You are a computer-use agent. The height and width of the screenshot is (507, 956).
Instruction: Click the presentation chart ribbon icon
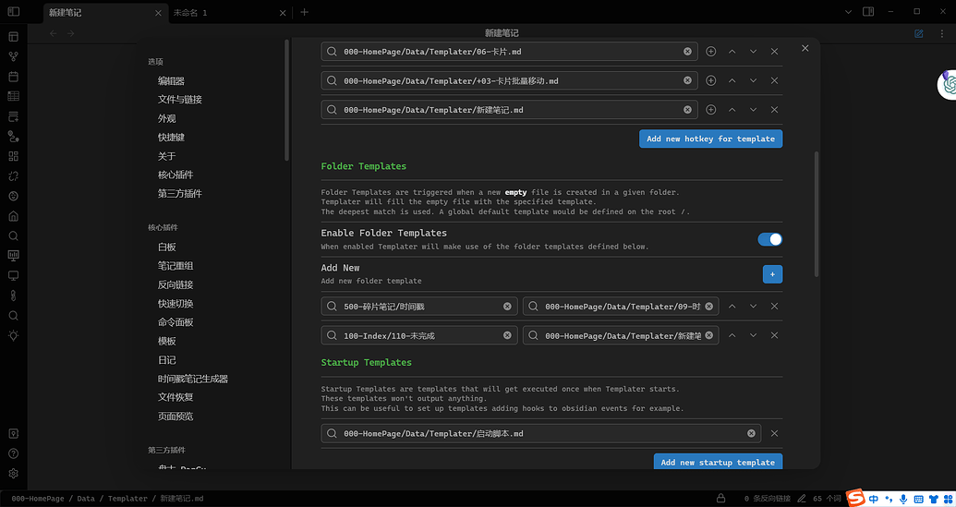point(14,255)
